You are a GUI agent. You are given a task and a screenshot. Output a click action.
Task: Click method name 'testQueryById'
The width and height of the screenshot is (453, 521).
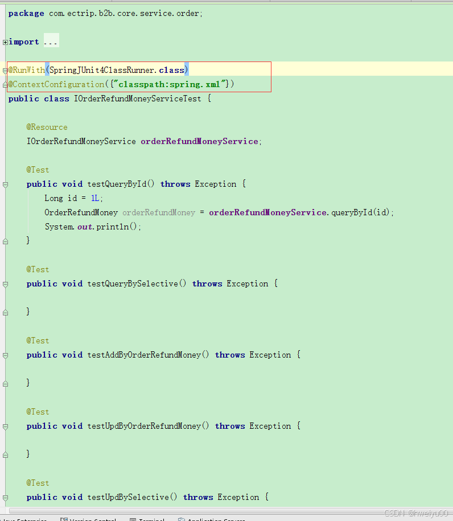(x=117, y=184)
